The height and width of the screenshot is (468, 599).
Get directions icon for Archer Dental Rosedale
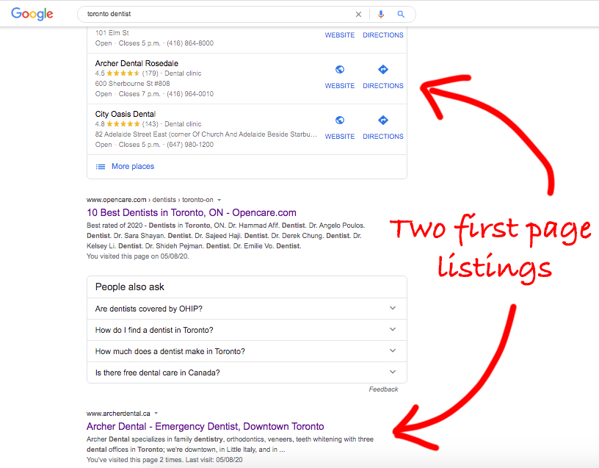pos(382,69)
